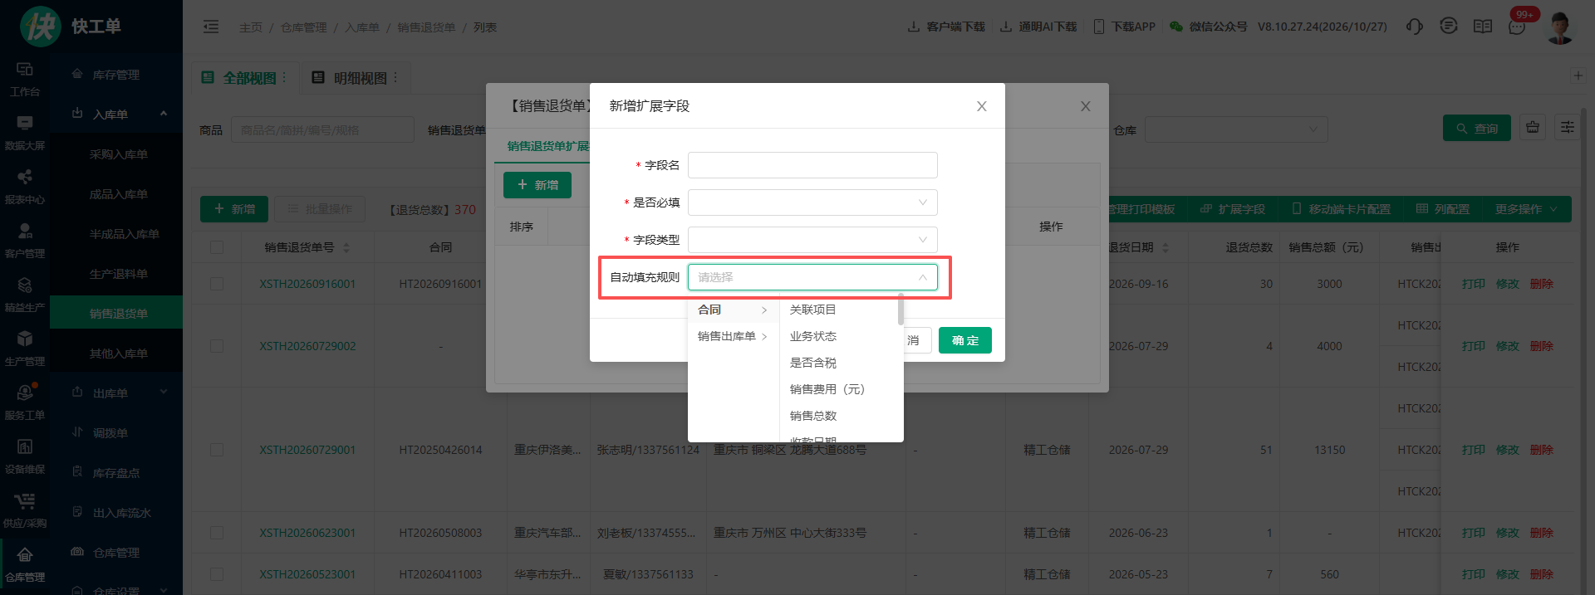The image size is (1595, 595).
Task: Check the row XSTH20260729001
Action: tap(217, 450)
